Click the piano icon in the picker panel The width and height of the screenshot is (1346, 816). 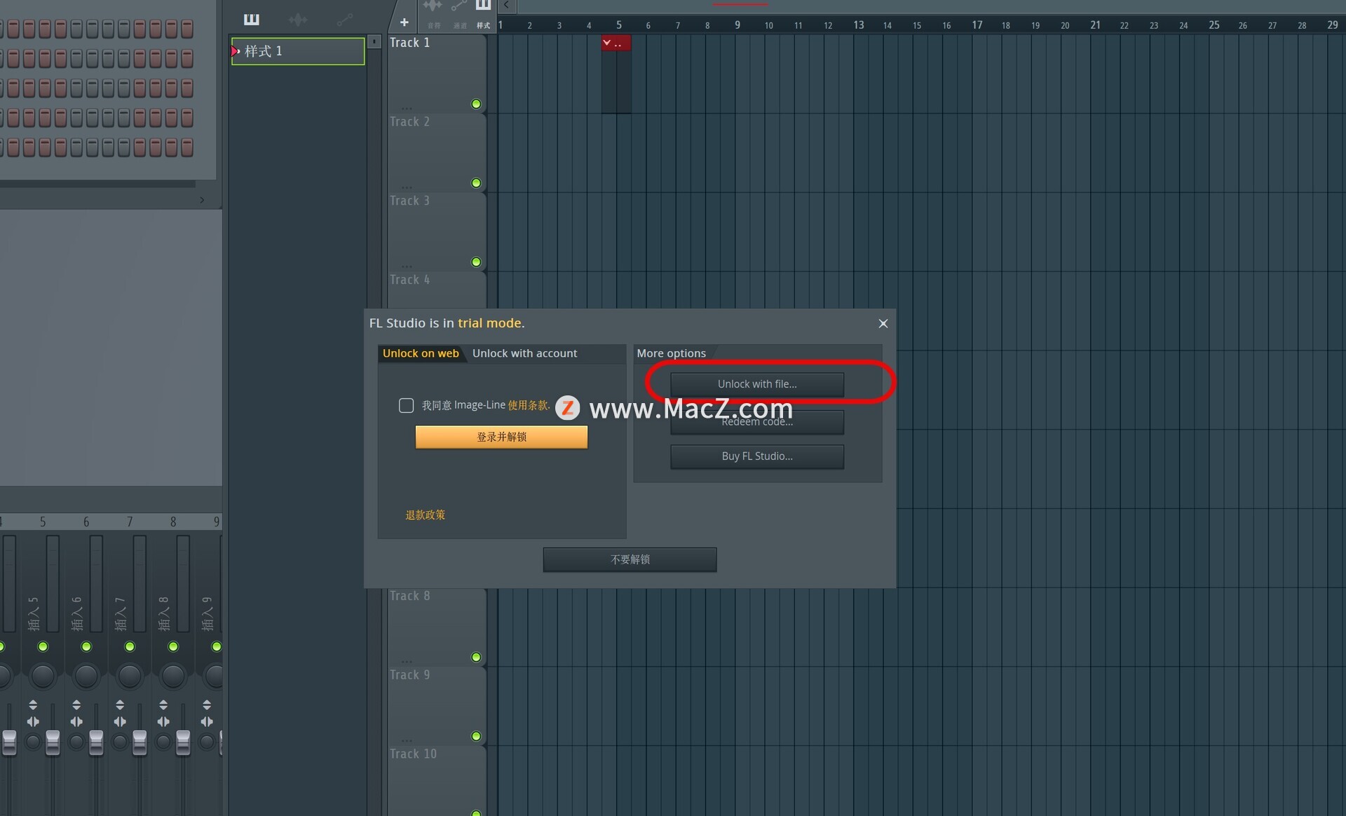[x=251, y=19]
